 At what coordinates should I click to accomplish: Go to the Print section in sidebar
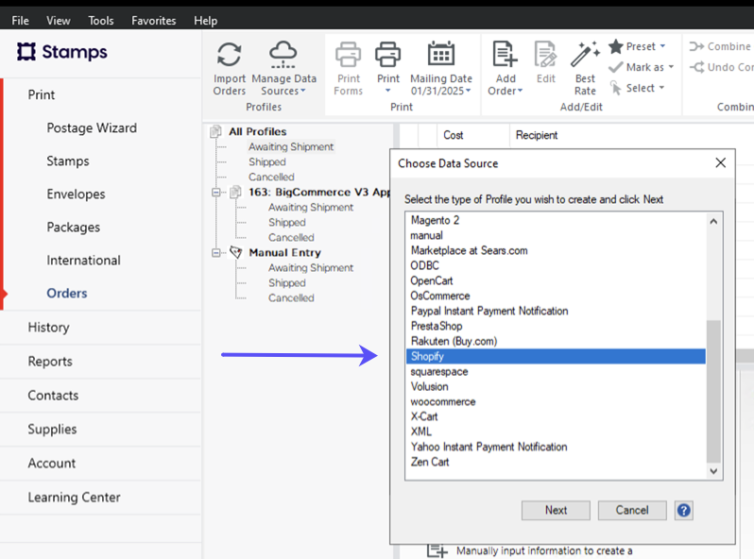(42, 94)
